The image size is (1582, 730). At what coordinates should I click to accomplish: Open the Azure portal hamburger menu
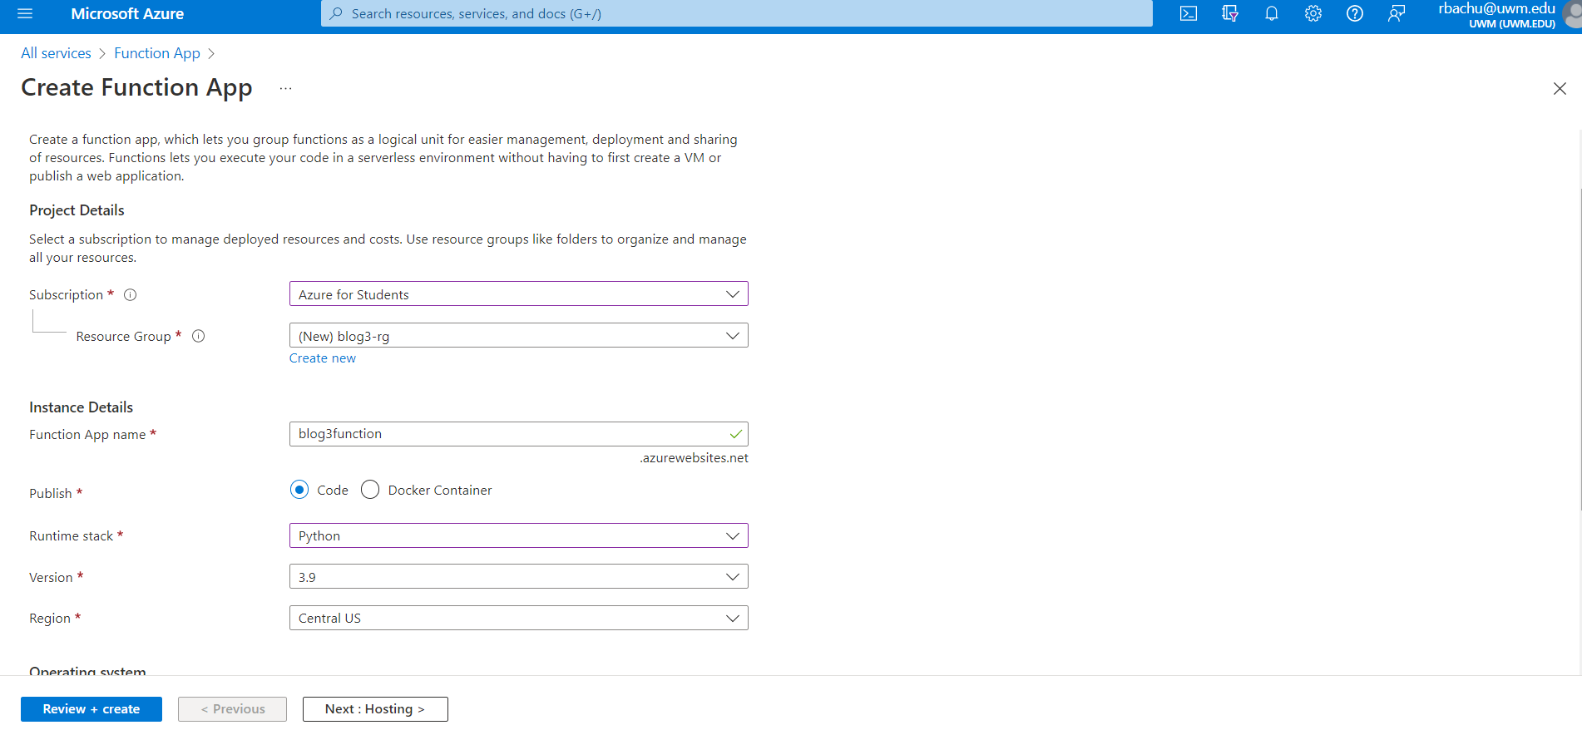[x=25, y=13]
